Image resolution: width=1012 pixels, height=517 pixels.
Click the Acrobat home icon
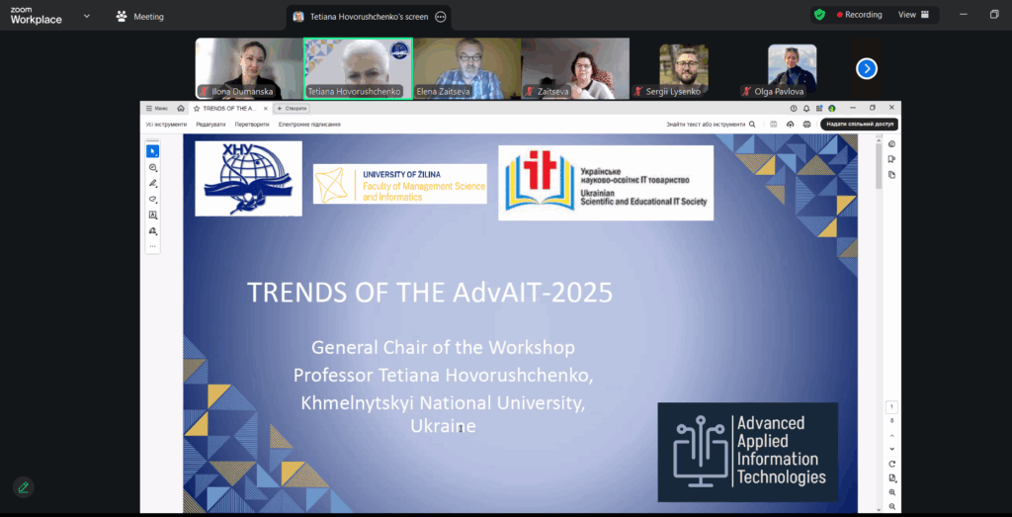tap(181, 108)
